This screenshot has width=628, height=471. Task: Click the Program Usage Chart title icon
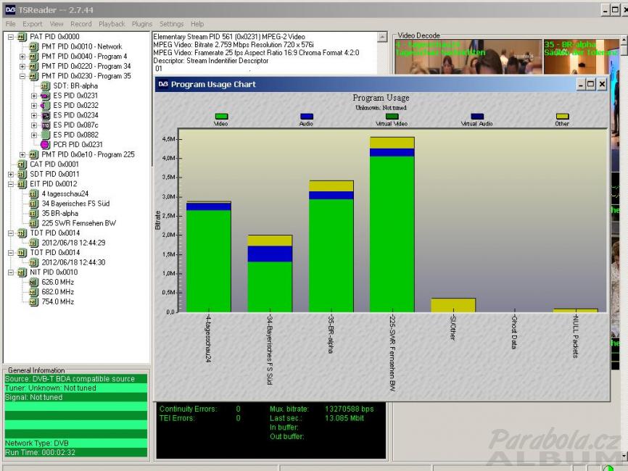163,85
